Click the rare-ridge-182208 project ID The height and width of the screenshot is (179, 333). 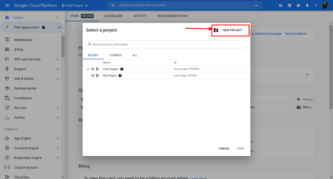[x=185, y=75]
